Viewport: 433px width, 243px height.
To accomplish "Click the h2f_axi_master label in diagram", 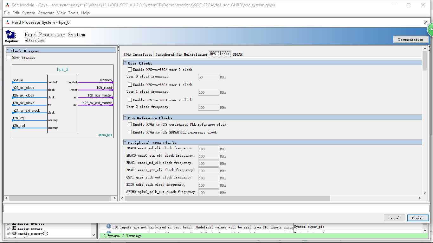I will tap(100, 95).
